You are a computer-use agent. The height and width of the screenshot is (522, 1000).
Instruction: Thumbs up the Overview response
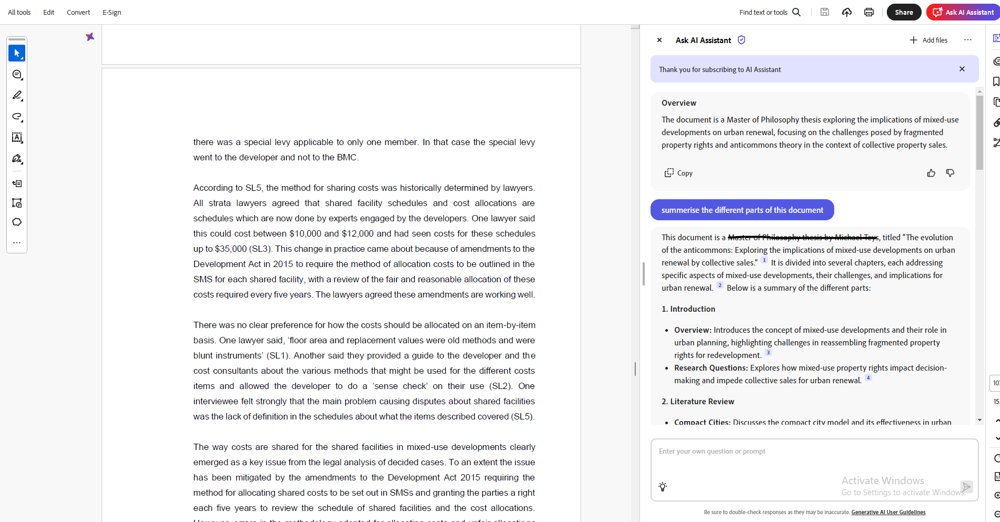[x=931, y=173]
